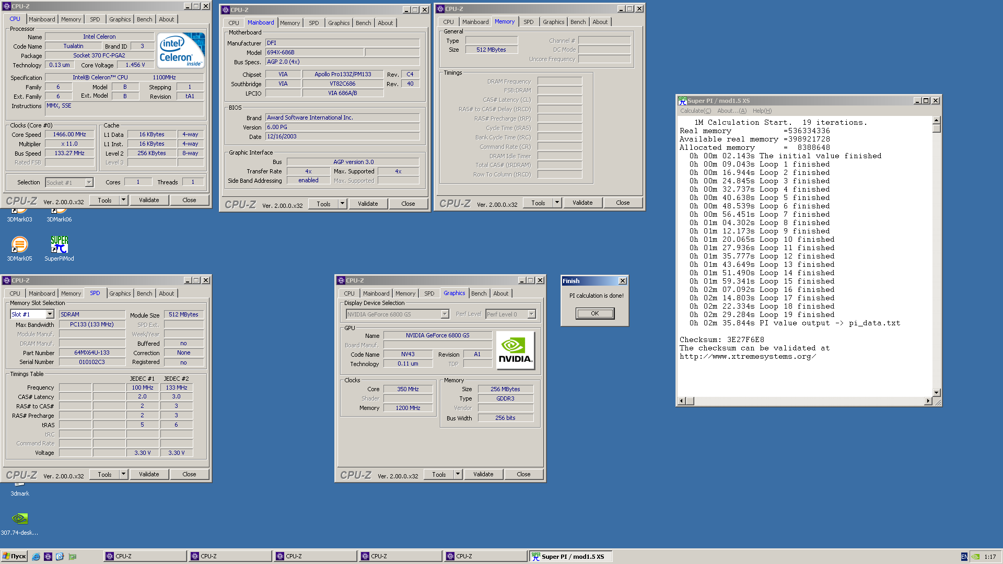Click the Tools button in SPD window

(x=104, y=474)
